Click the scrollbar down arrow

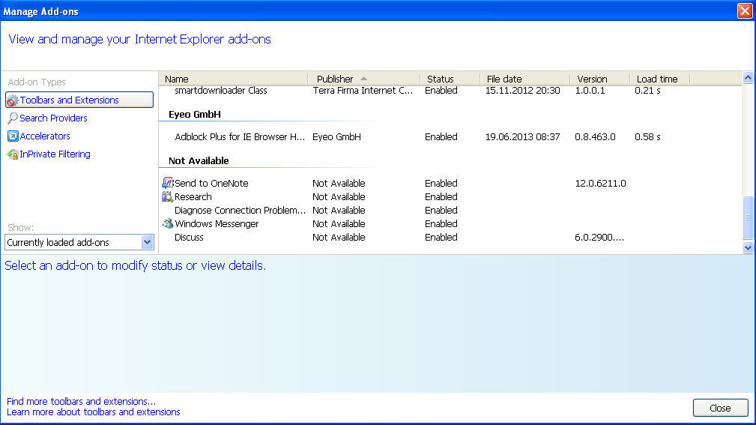[748, 247]
